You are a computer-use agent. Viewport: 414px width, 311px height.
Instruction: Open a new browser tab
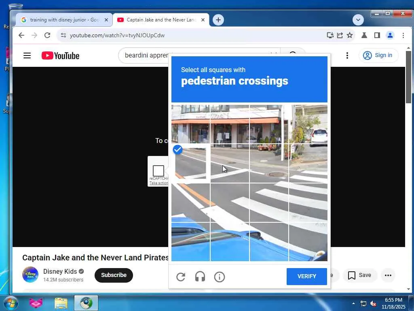pos(218,20)
